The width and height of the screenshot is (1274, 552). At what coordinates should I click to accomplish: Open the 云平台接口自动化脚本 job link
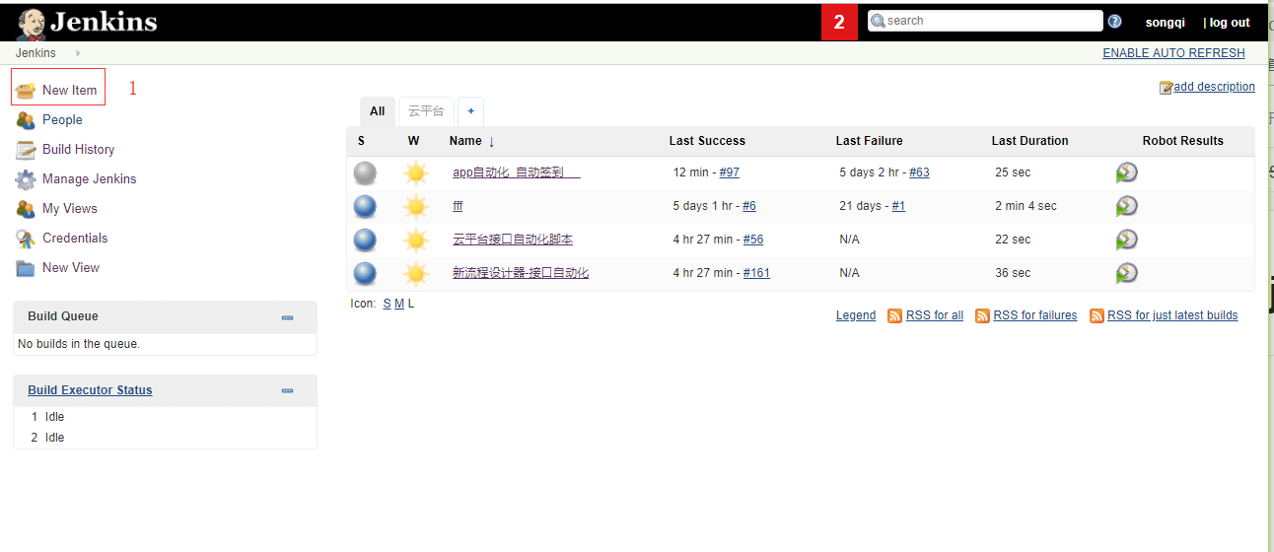pyautogui.click(x=513, y=240)
